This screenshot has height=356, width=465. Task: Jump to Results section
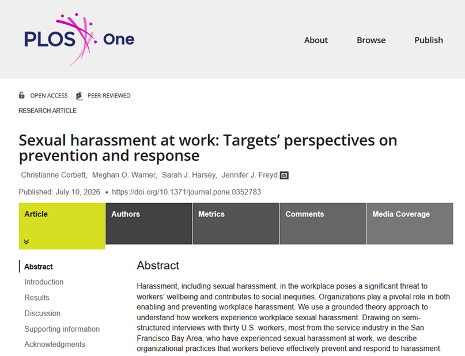click(x=37, y=298)
